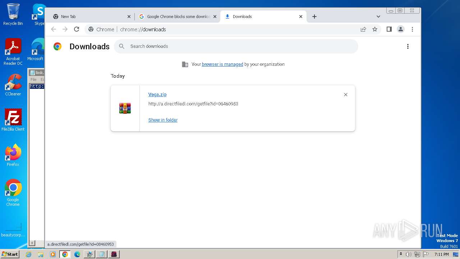Image resolution: width=460 pixels, height=259 pixels.
Task: Select the CCleaner desktop shortcut
Action: point(13,85)
